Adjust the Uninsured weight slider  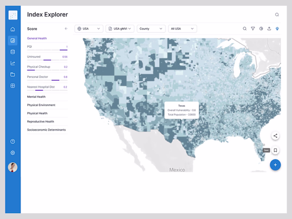(x=47, y=60)
